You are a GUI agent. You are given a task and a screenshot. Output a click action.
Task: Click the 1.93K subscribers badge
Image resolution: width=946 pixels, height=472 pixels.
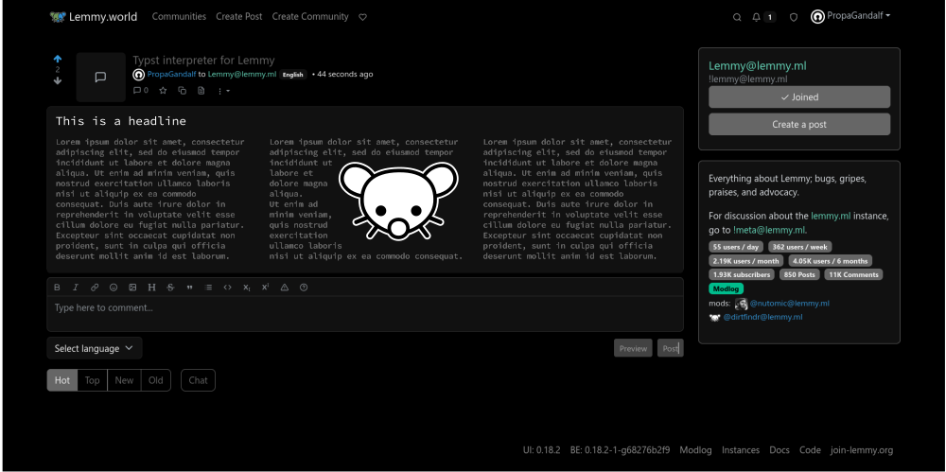[742, 274]
